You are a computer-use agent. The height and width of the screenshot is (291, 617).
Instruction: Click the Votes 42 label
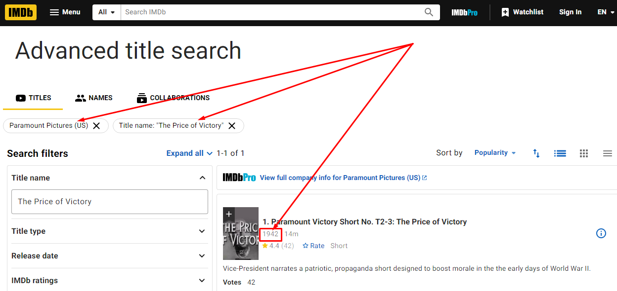239,282
